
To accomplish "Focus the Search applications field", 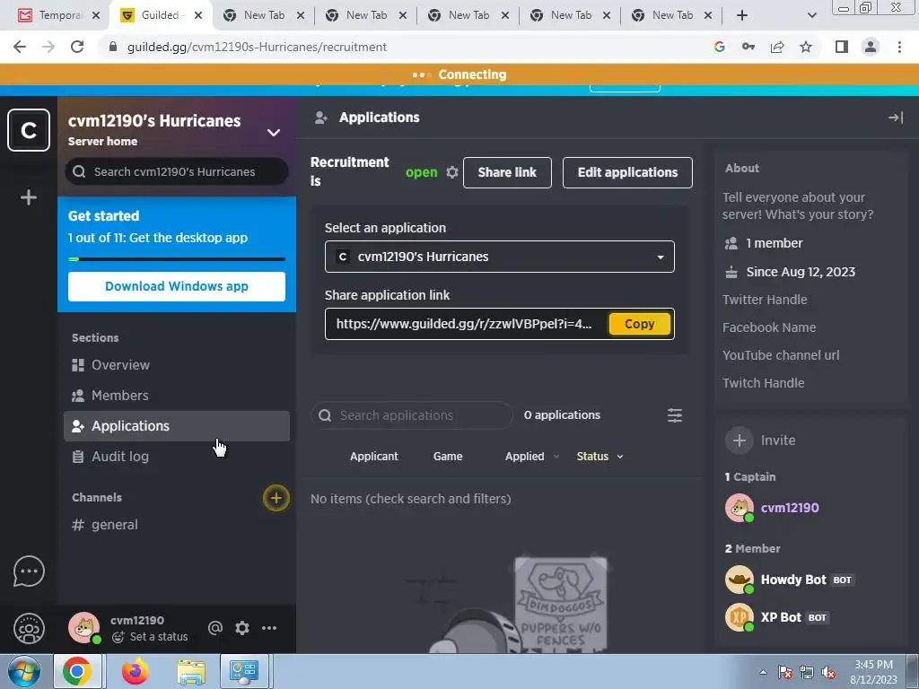I will (411, 415).
